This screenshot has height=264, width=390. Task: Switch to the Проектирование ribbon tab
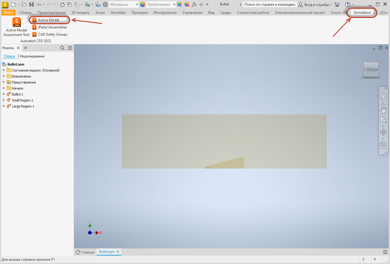[51, 13]
